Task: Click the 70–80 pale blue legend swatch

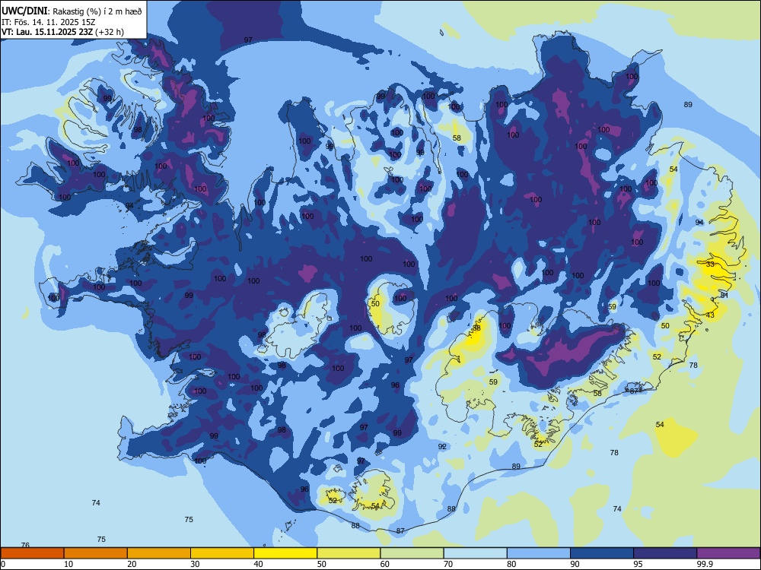Action: point(475,553)
